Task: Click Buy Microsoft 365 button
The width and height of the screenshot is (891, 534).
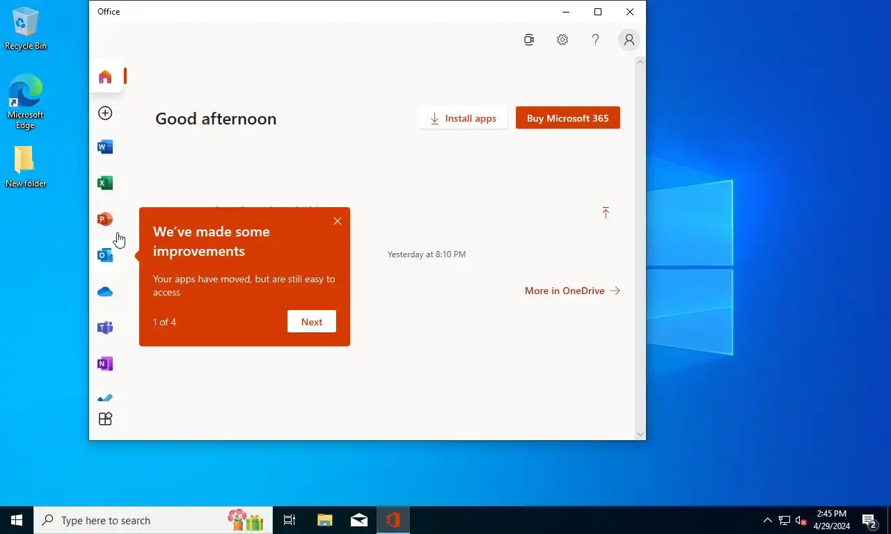Action: pyautogui.click(x=568, y=118)
